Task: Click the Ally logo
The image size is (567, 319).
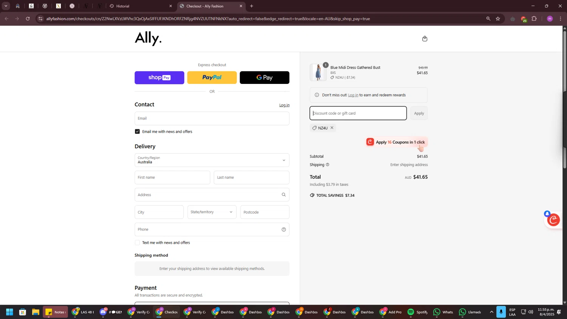Action: (148, 38)
